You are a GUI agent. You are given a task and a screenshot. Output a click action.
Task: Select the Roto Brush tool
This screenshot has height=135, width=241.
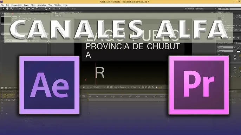tap(55, 9)
